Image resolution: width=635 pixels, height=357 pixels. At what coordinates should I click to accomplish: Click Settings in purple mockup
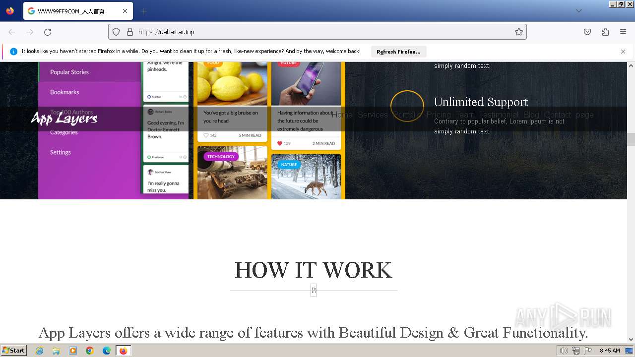click(61, 152)
